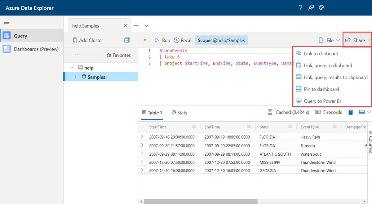The width and height of the screenshot is (372, 204).
Task: Click the table view layout icon near record count
Action: pyautogui.click(x=361, y=112)
